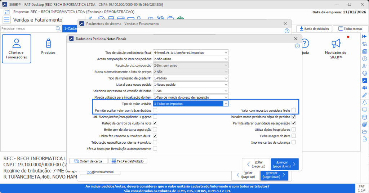Enable Permite aceitar valor com trib.embutidos
Screen dimensions: 369x193
pos(155,110)
